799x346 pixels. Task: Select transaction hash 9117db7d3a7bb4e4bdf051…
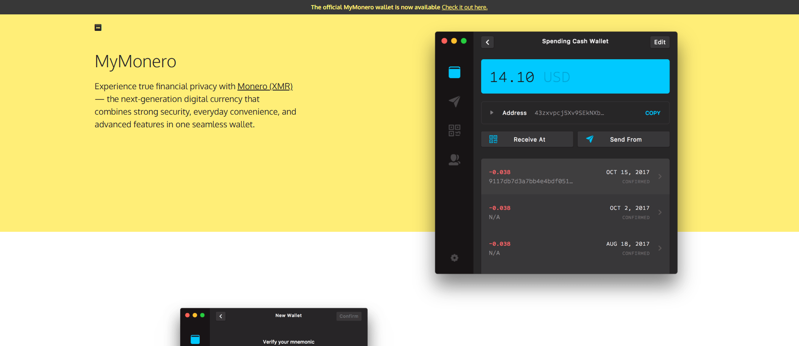pos(531,181)
